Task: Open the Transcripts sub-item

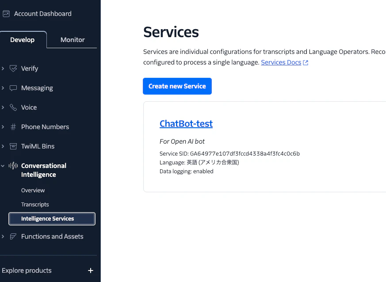Action: pos(35,205)
